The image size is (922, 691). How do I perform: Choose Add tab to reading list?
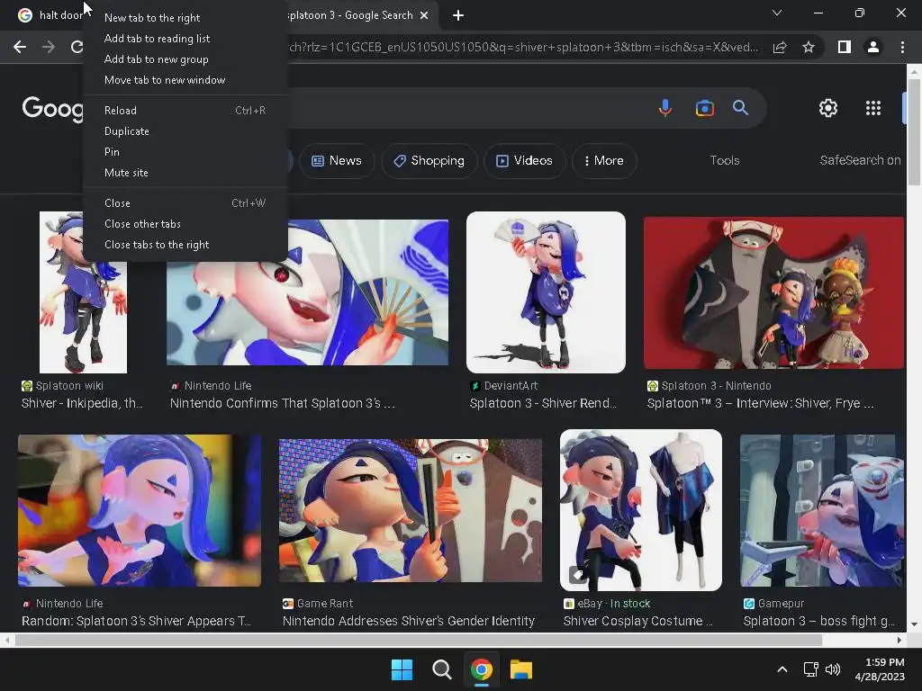[185, 38]
